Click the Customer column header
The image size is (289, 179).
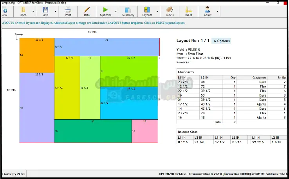click(x=259, y=77)
